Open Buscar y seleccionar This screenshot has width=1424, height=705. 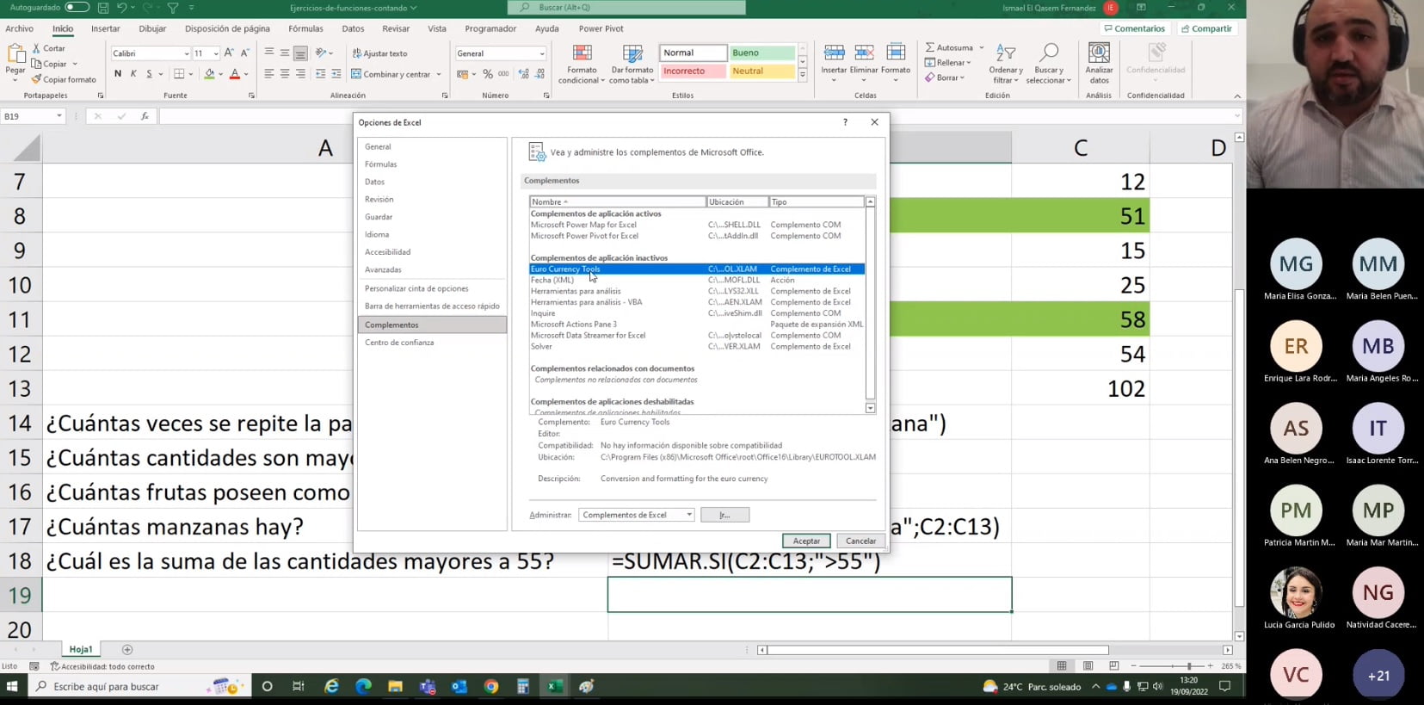(x=1049, y=64)
